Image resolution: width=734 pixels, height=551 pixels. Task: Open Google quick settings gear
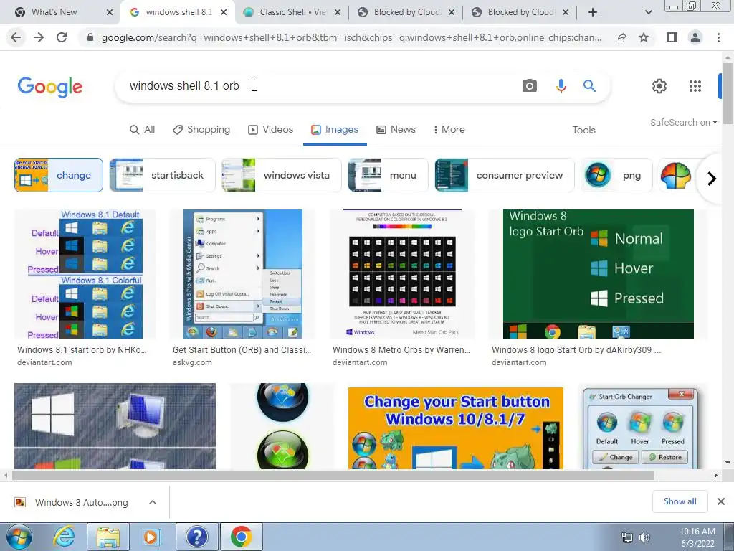click(x=659, y=86)
